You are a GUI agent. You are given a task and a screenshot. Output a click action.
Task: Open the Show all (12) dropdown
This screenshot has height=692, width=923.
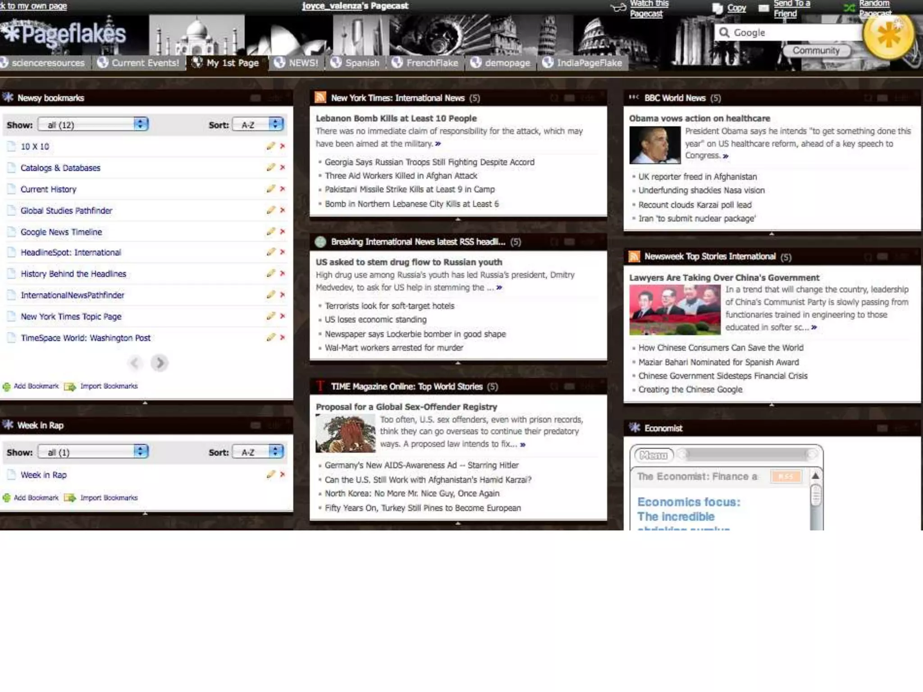(93, 124)
